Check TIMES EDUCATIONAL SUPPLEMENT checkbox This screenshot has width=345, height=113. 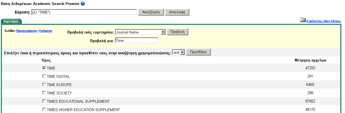pos(44,101)
